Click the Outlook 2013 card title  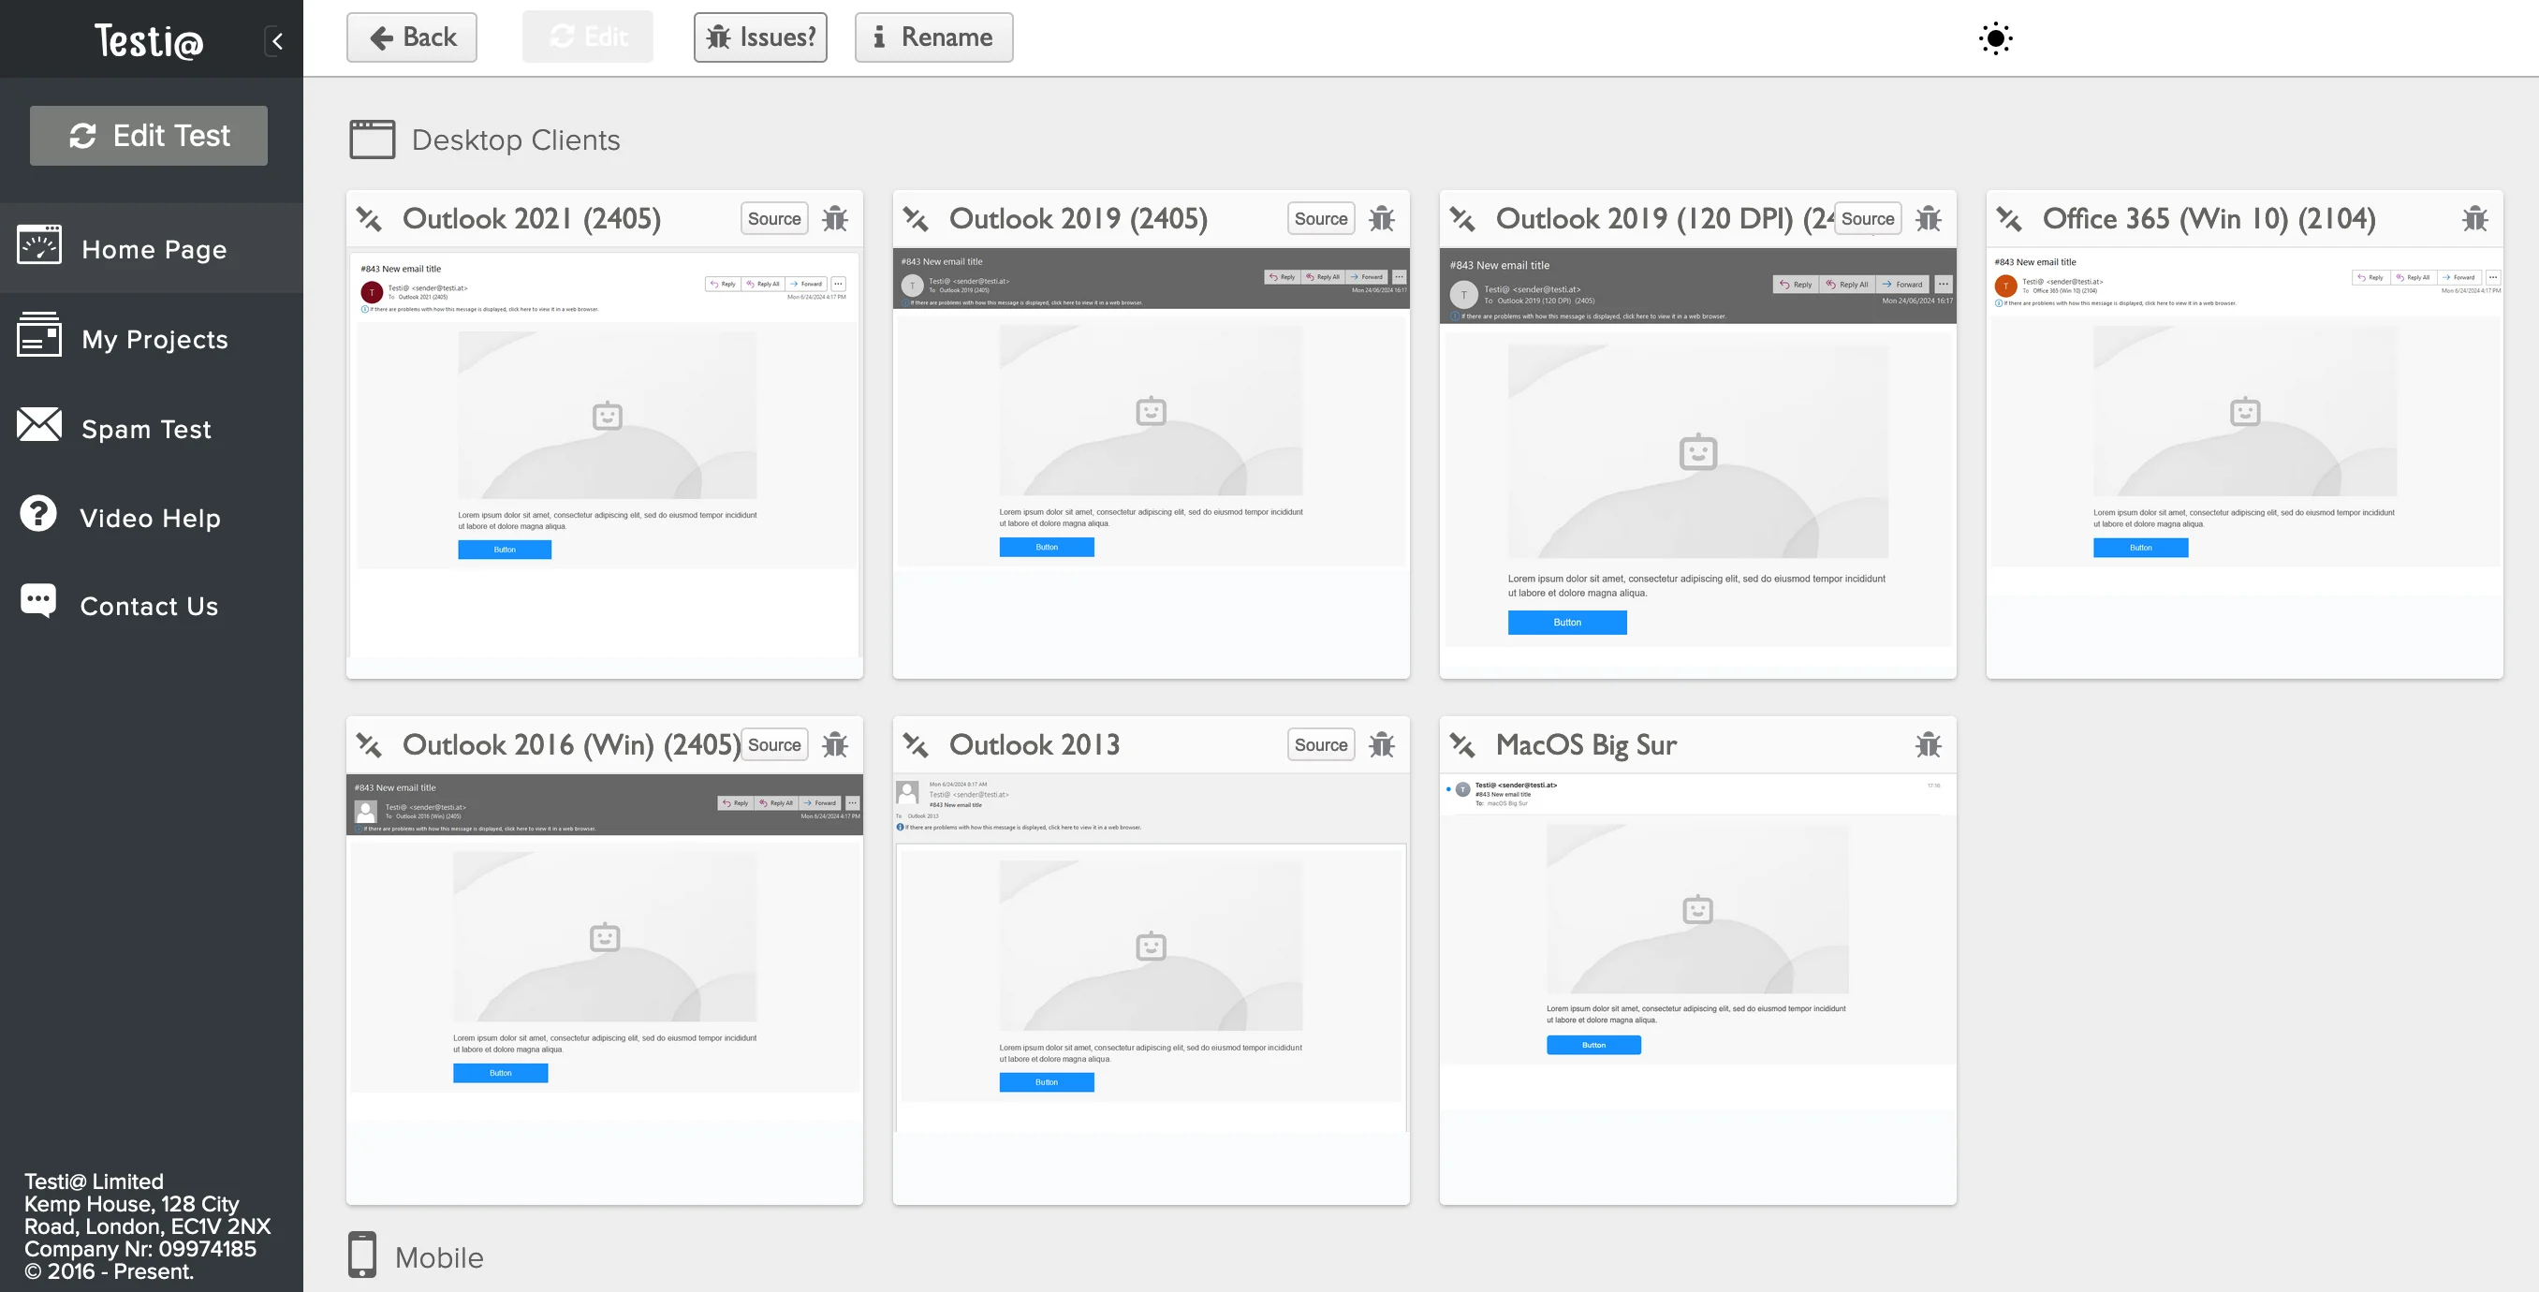1034,745
